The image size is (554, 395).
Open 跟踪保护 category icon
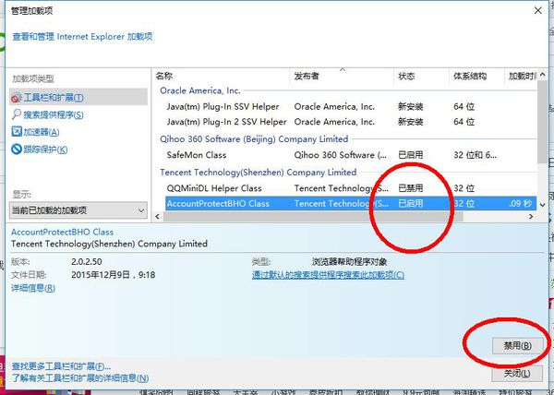coord(17,150)
